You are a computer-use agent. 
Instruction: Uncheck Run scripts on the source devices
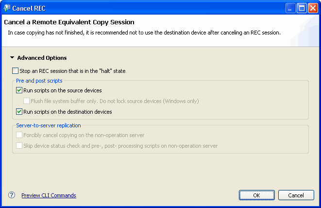click(19, 90)
